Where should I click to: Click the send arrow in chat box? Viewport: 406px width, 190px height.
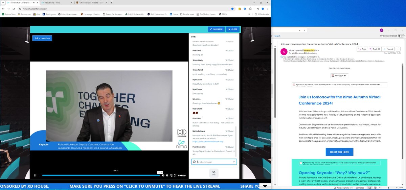click(x=234, y=162)
